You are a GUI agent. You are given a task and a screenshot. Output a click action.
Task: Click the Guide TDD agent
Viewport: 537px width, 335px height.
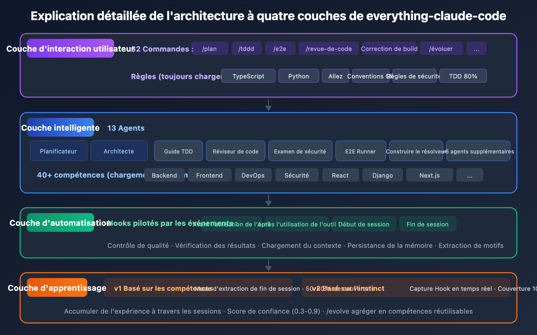[x=178, y=151]
